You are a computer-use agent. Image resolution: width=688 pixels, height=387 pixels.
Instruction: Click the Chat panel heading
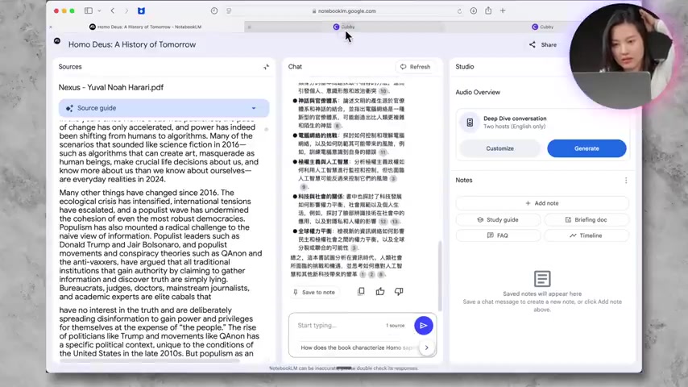click(x=295, y=67)
